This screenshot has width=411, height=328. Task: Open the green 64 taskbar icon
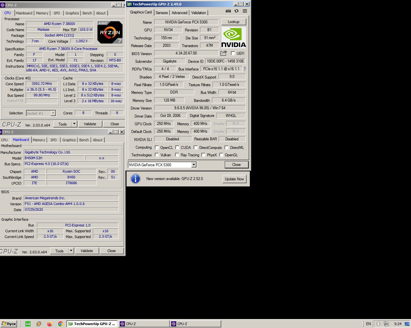click(x=28, y=324)
